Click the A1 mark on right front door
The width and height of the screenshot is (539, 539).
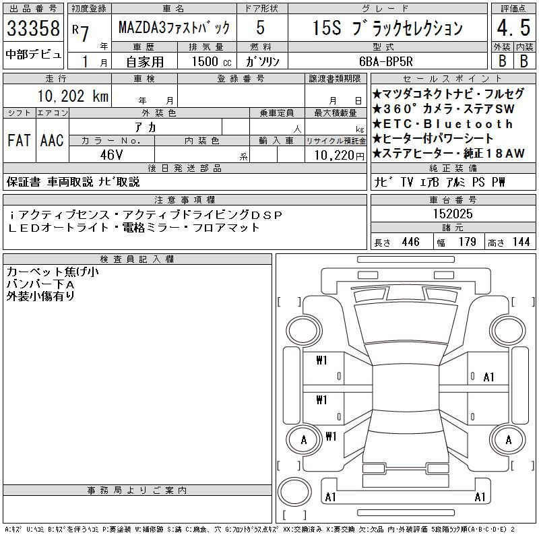pyautogui.click(x=488, y=377)
